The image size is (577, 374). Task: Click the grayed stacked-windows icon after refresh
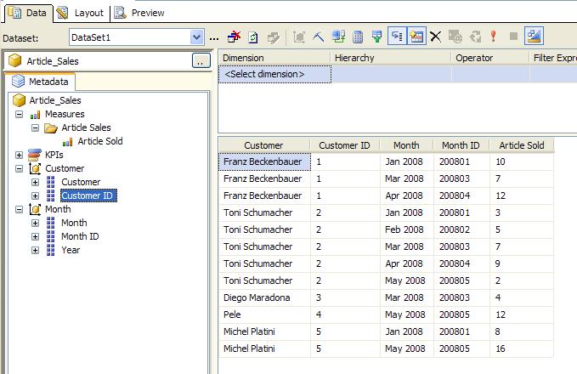pyautogui.click(x=274, y=37)
